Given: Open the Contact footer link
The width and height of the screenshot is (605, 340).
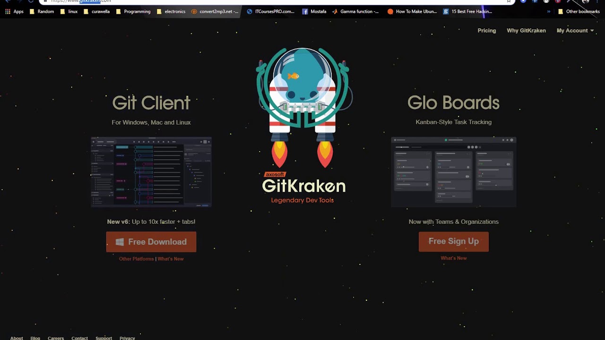Looking at the screenshot, I should pos(79,338).
